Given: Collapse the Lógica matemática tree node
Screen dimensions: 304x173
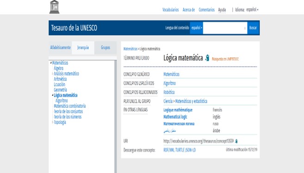Looking at the screenshot, I should tap(53, 95).
